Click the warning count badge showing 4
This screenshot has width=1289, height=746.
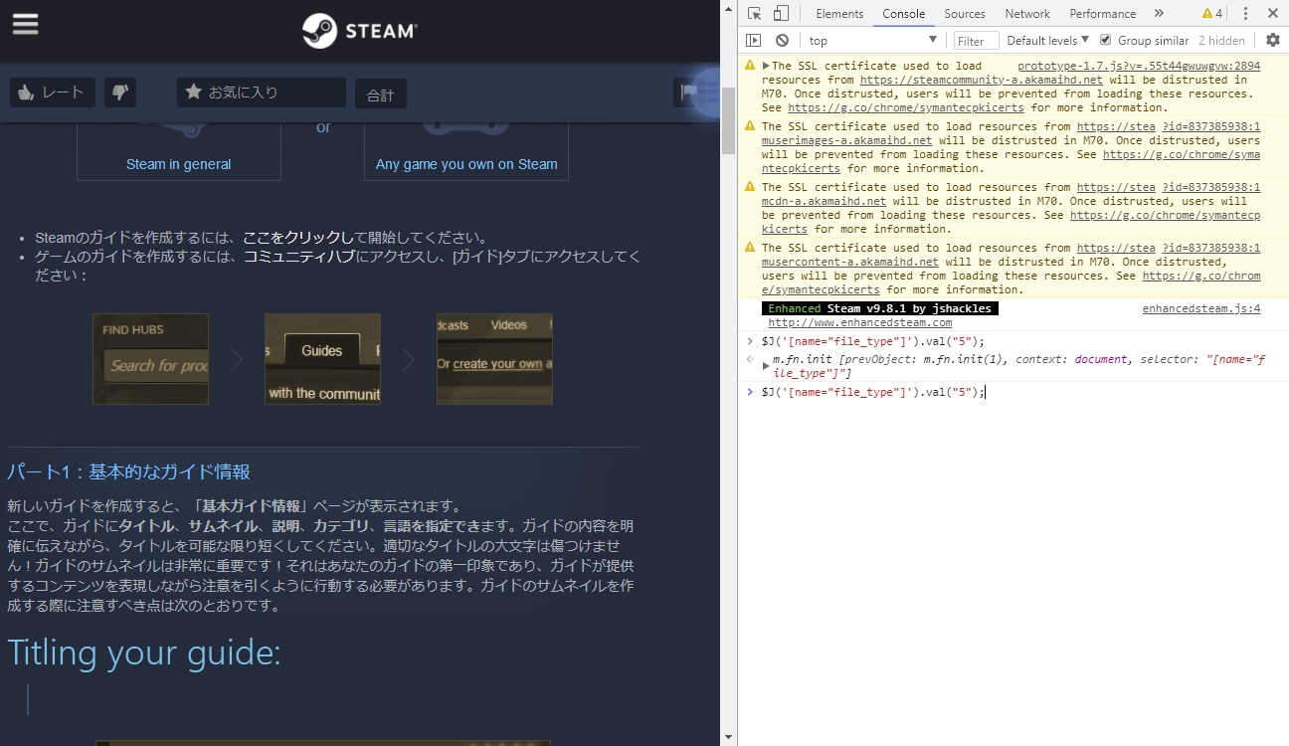coord(1212,13)
